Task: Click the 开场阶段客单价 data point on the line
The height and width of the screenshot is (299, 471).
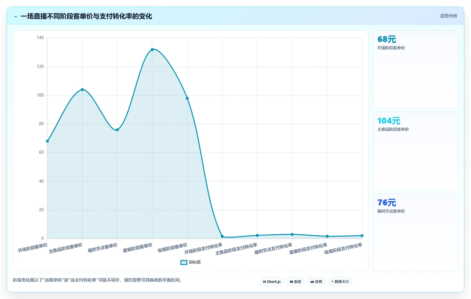Action: (47, 141)
